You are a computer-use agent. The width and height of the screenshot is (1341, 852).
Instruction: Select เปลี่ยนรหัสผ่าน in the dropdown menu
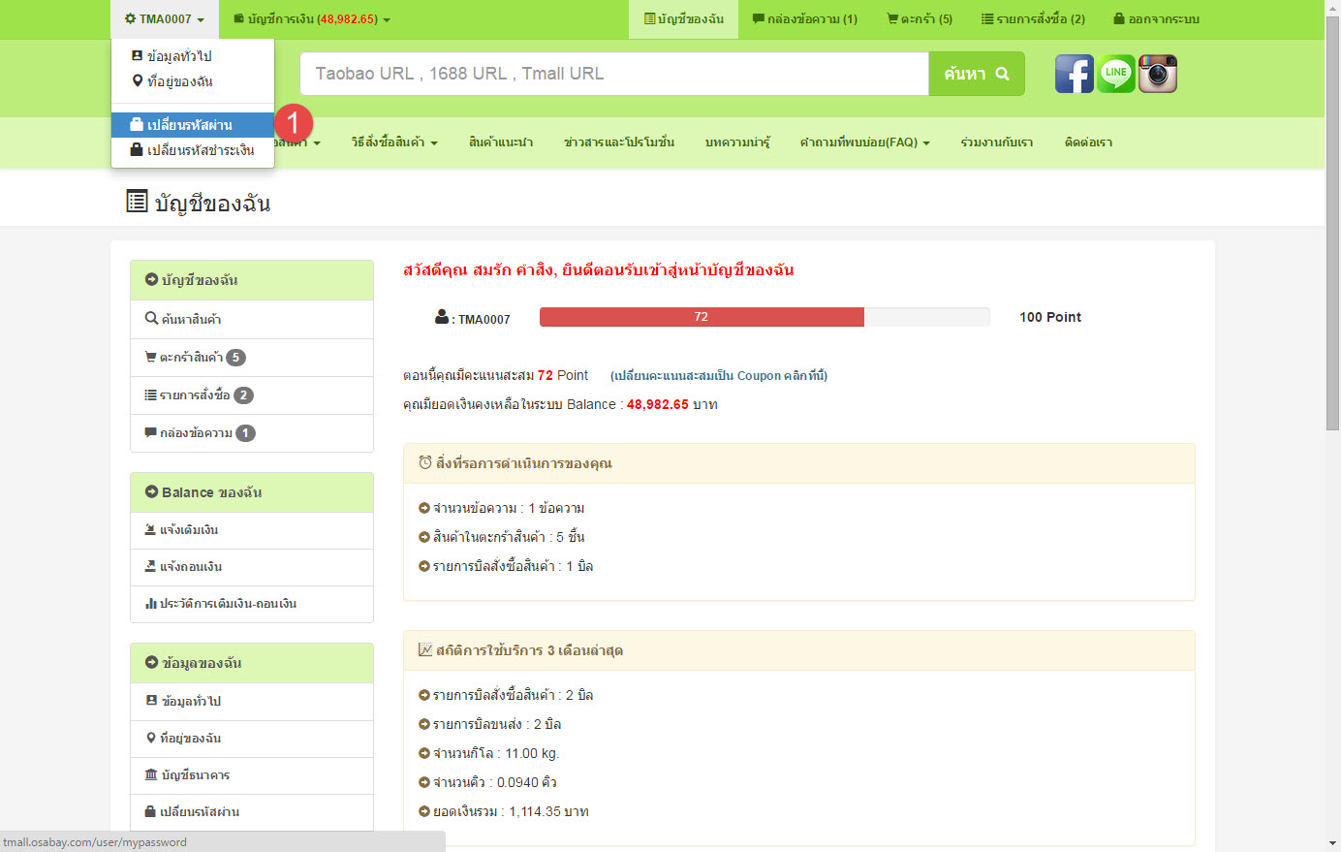click(x=190, y=125)
